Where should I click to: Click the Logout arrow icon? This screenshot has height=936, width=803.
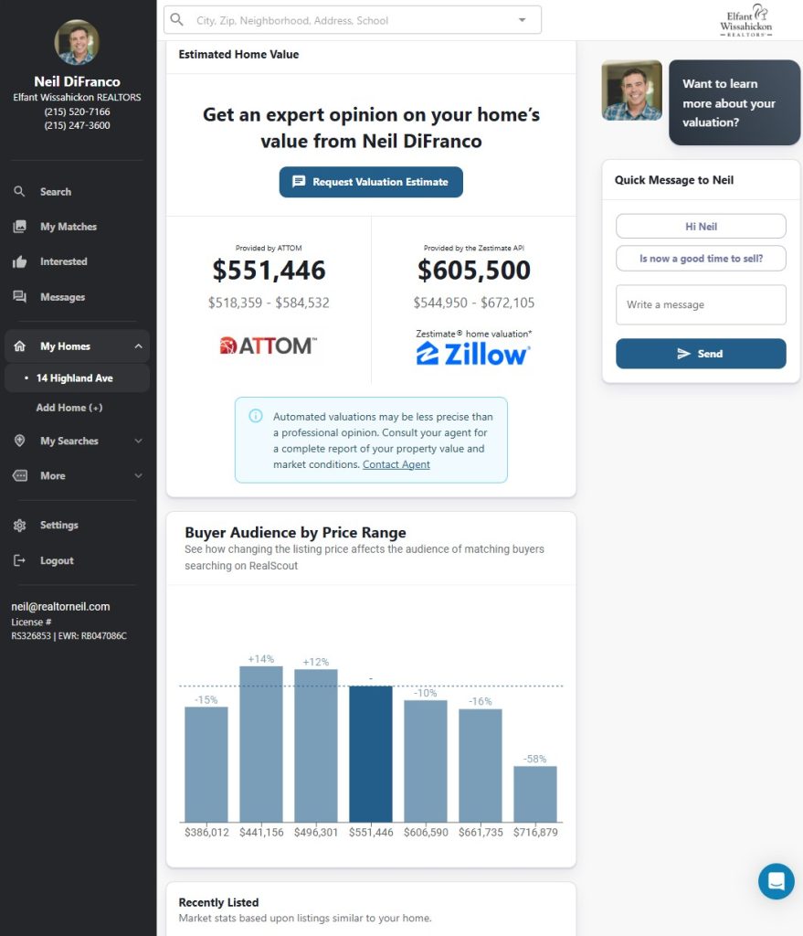(20, 560)
